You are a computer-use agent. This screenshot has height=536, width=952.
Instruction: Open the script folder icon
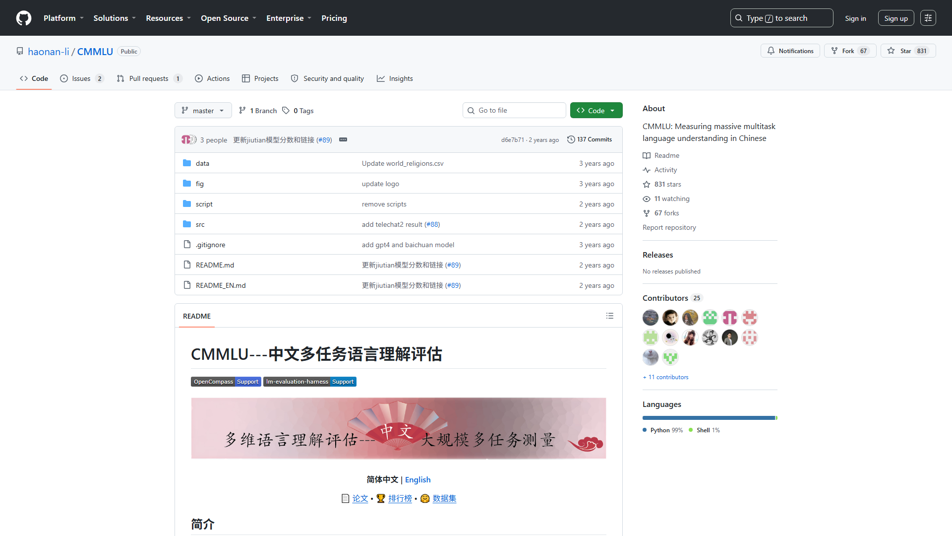187,203
